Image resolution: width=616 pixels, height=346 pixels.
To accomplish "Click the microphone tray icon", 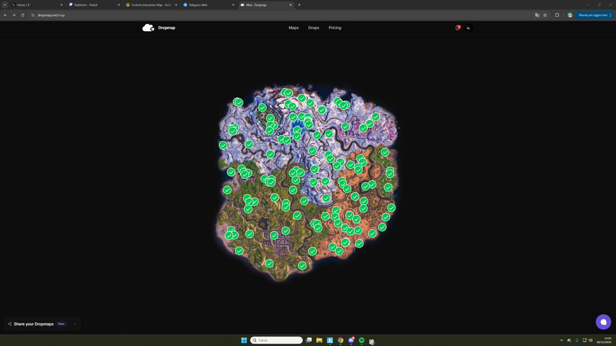I will click(x=577, y=340).
